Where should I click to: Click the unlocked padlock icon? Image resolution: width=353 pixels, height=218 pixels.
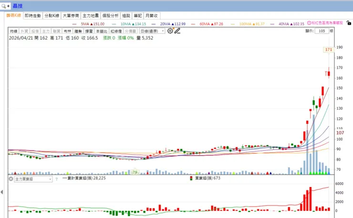[349, 23]
